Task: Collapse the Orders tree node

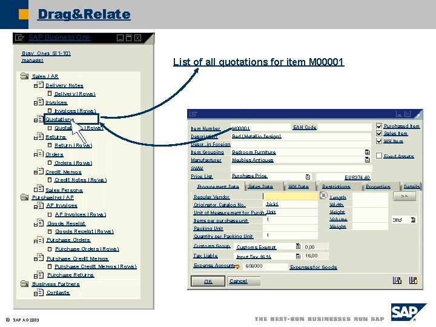Action: click(35, 155)
